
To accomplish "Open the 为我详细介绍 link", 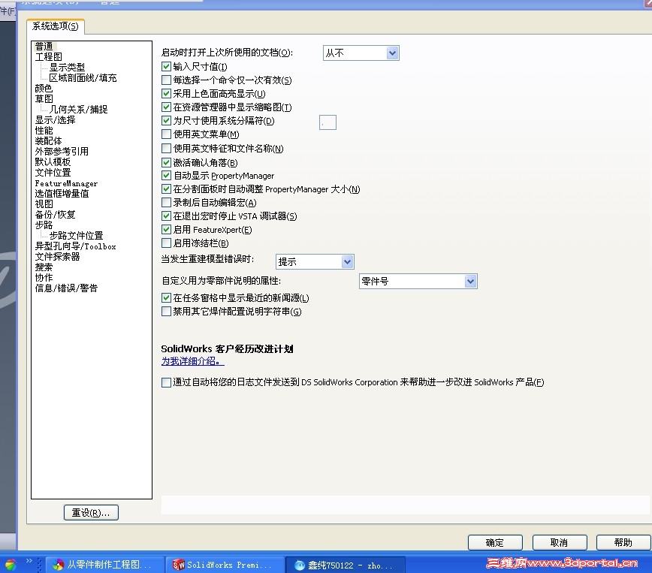I will [192, 361].
